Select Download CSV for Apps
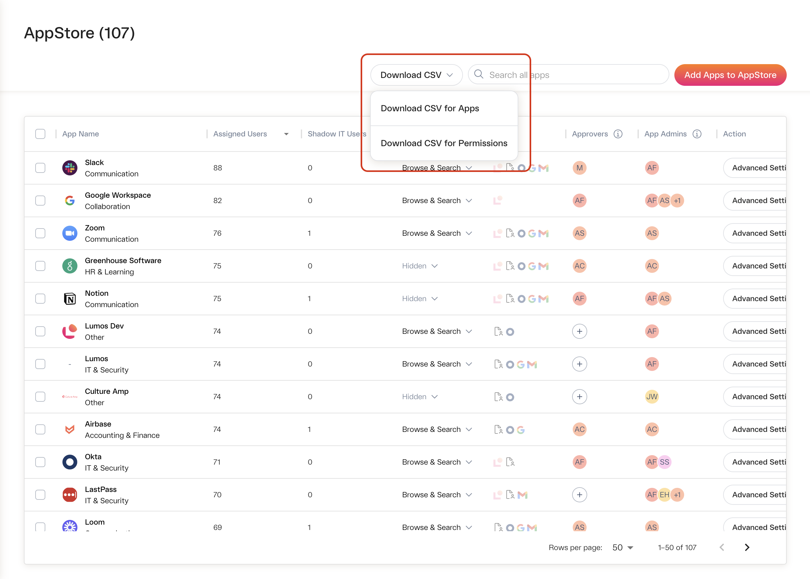The height and width of the screenshot is (579, 810). click(x=444, y=108)
